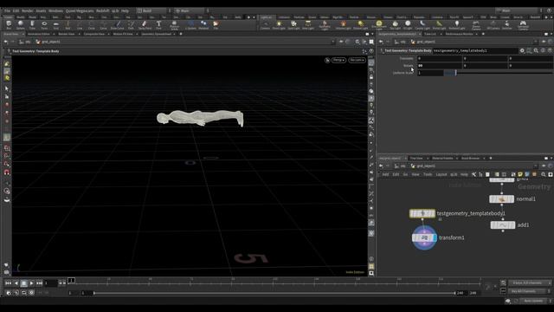Switch to the Material Palette tab
Viewport: 554px width, 312px height.
[442, 158]
